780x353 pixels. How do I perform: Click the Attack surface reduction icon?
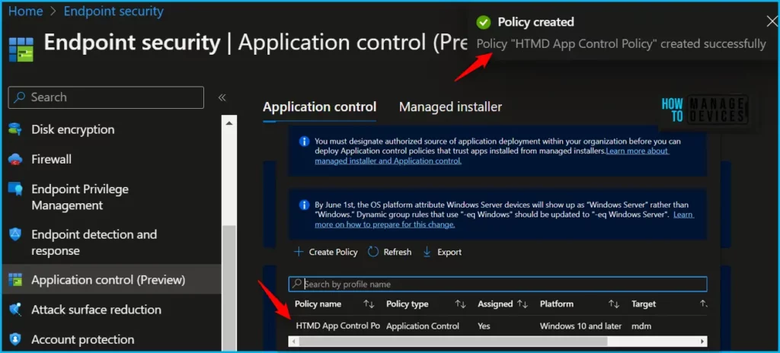(15, 310)
